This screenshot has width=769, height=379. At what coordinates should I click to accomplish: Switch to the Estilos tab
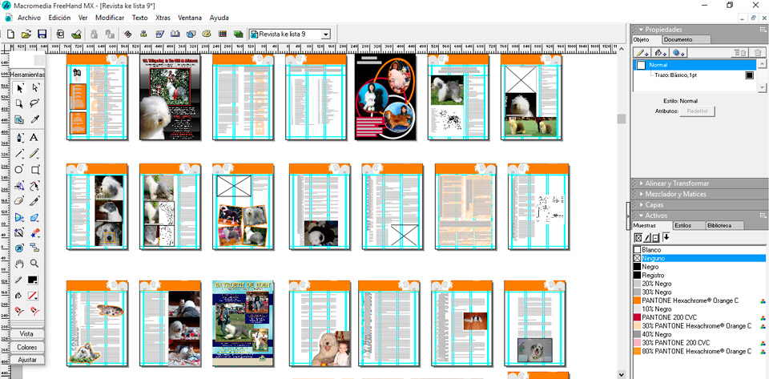(x=682, y=226)
